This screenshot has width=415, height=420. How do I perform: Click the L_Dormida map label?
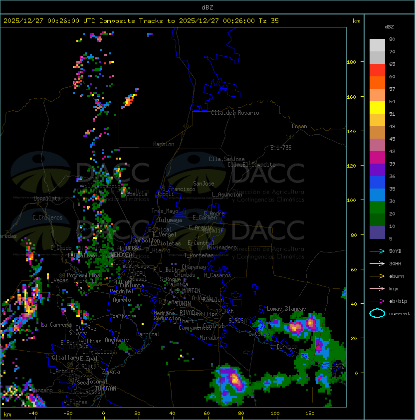[284, 347]
